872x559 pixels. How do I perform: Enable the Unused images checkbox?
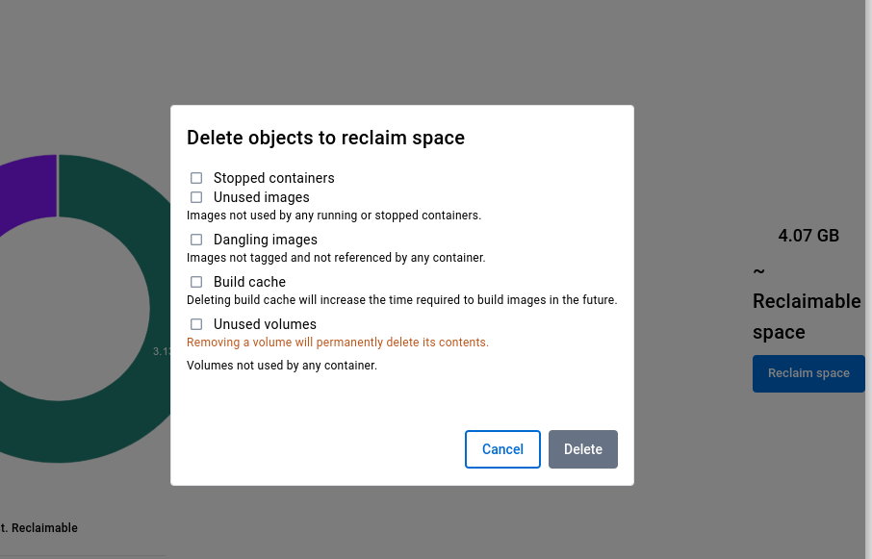[196, 197]
